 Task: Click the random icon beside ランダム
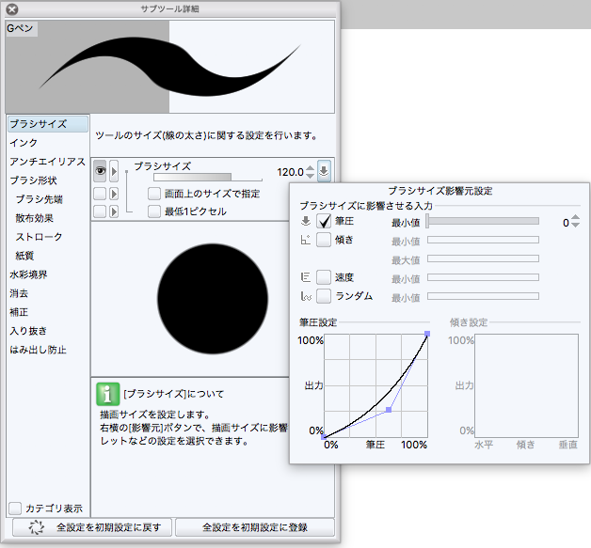click(x=306, y=296)
